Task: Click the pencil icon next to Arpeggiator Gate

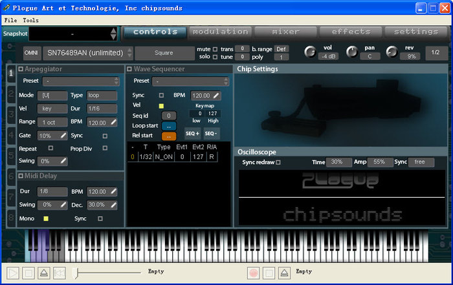Action: tap(63, 136)
